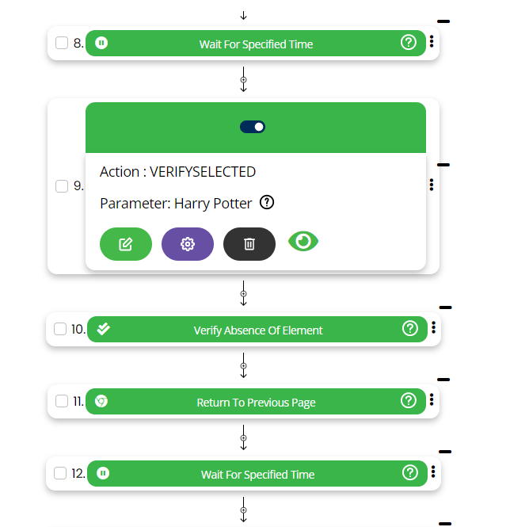Viewport: 510px width, 527px height.
Task: Open help for Return To Previous Page
Action: tap(410, 401)
